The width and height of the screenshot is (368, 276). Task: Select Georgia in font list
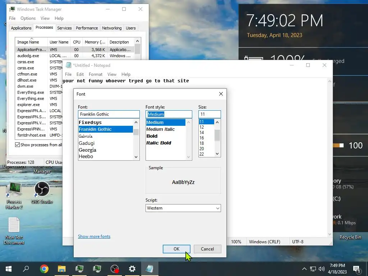[x=106, y=150]
